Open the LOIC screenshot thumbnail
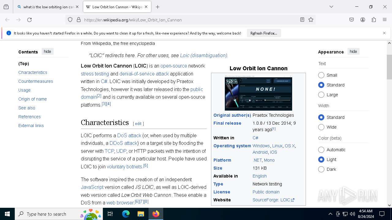Image resolution: width=392 pixels, height=220 pixels. point(258,93)
